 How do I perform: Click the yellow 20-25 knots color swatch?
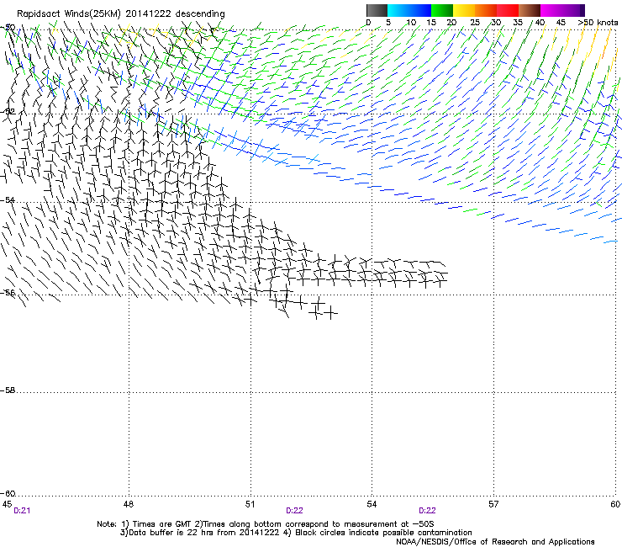click(x=464, y=10)
